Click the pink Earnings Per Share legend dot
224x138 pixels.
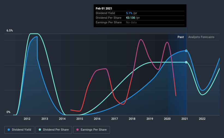coord(77,130)
